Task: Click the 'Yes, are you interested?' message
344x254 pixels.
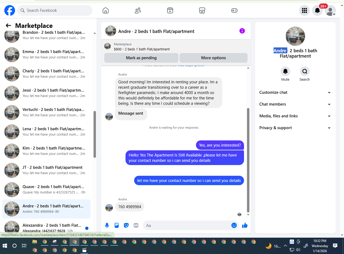Action: 220,145
